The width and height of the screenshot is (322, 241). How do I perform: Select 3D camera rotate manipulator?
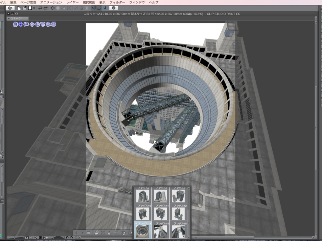click(15, 24)
